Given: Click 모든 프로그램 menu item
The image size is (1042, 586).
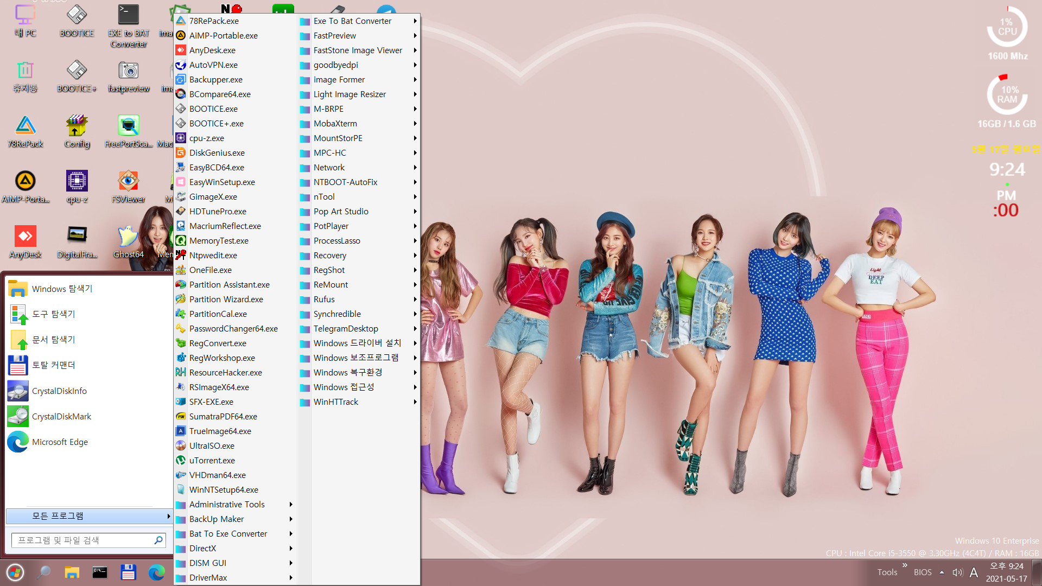Looking at the screenshot, I should coord(89,516).
